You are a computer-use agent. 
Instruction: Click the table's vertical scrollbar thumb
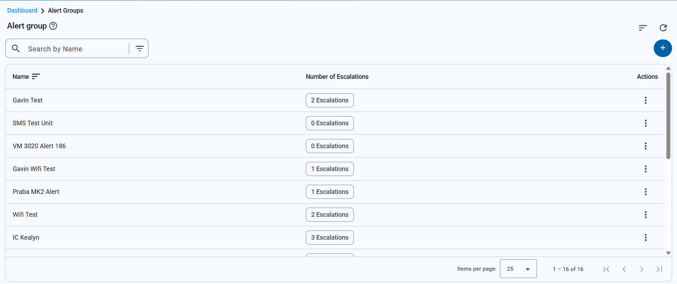668,116
